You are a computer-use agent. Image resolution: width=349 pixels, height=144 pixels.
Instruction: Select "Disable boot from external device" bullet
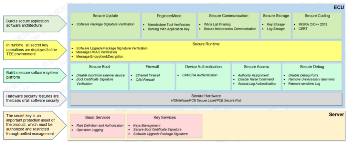coord(100,75)
